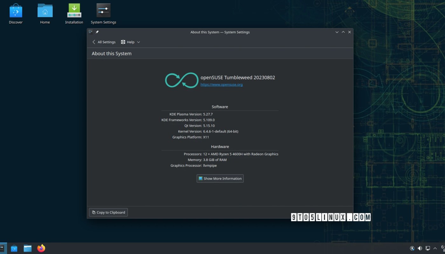Viewport: 445px width, 254px height.
Task: Click the openSUSE infinity logo
Action: tap(181, 80)
